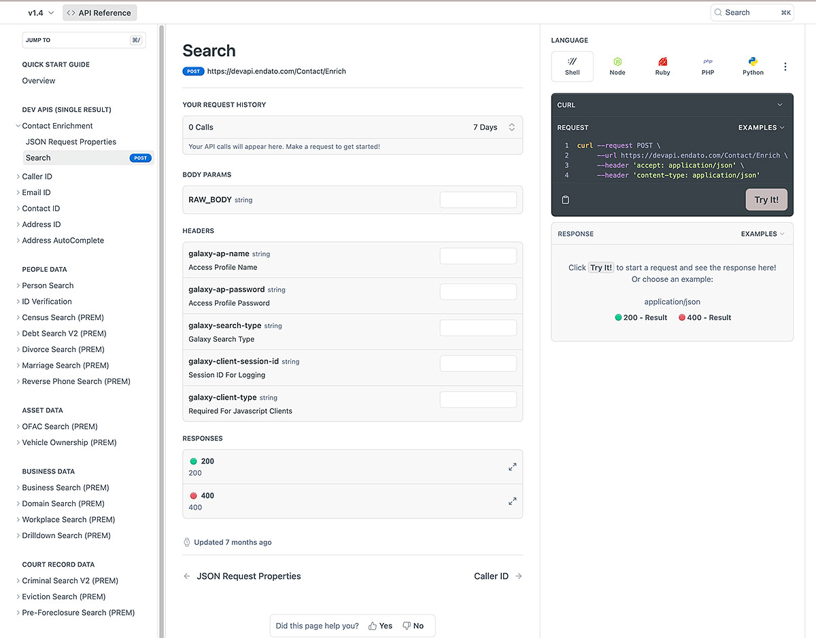The width and height of the screenshot is (816, 638).
Task: Open ID Verification in sidebar
Action: point(47,302)
